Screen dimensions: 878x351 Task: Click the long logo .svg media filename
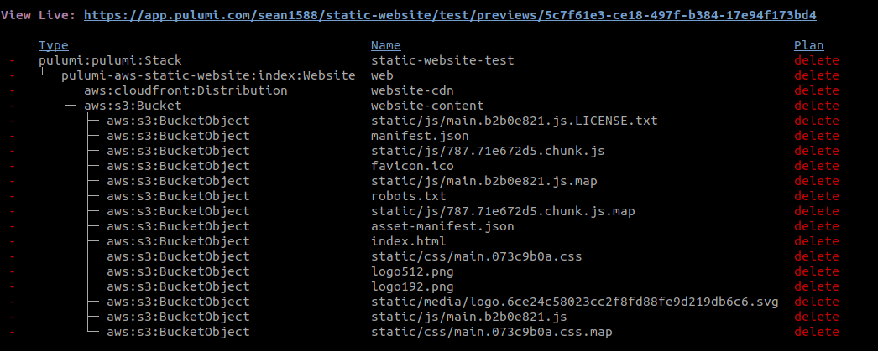click(x=574, y=302)
